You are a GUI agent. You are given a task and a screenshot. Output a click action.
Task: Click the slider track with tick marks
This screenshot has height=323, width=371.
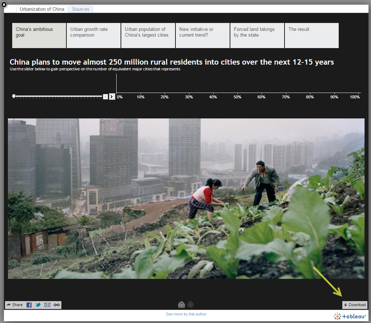coord(58,97)
